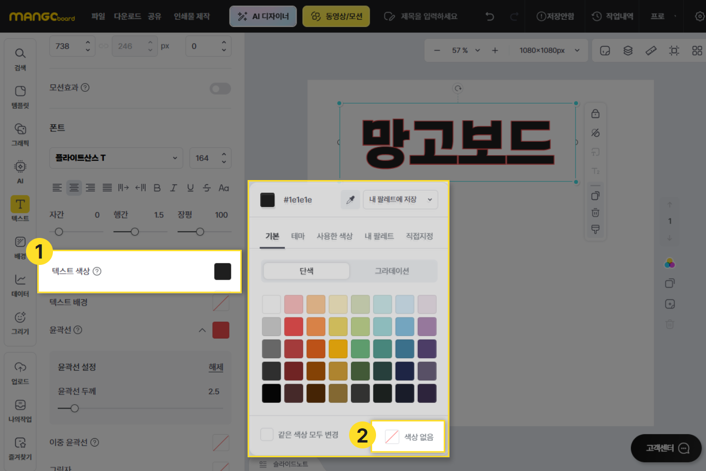Open the layers icon in top toolbar
706x471 pixels.
[628, 51]
